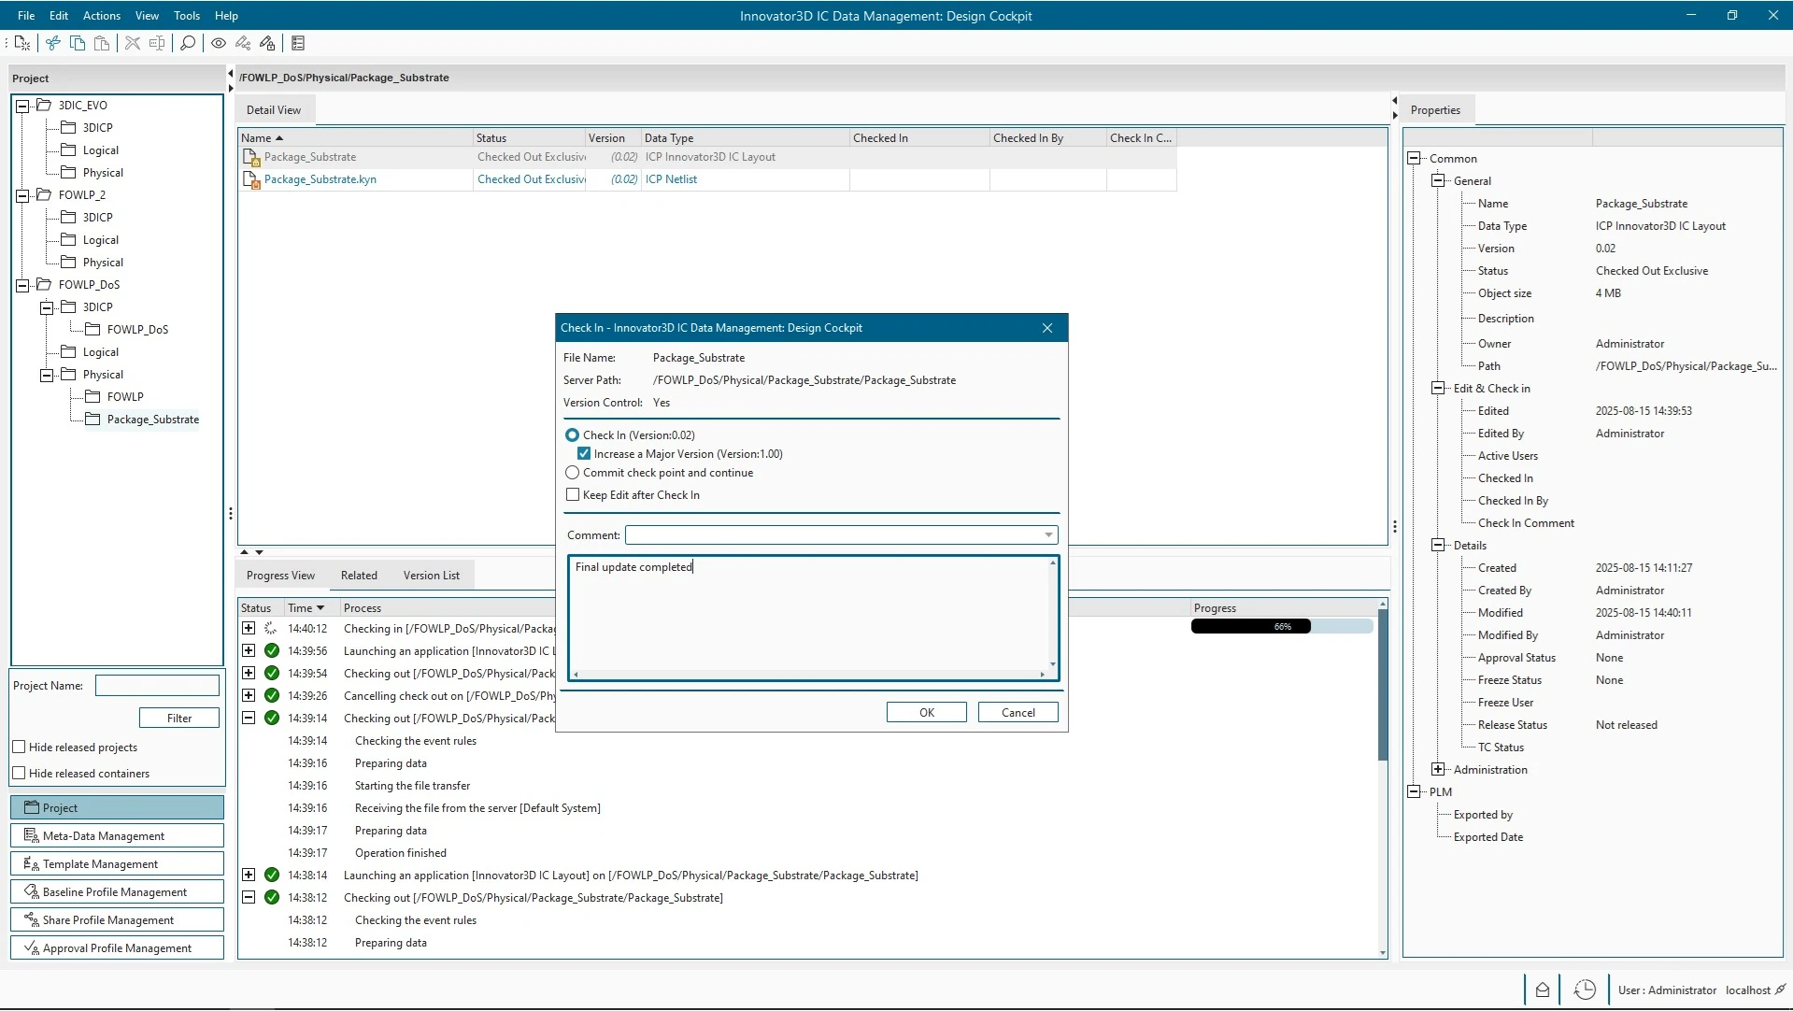Click the pencil-with-lock exclusive edit icon
The image size is (1793, 1011).
coord(267,43)
